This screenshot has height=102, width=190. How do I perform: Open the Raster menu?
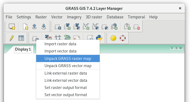coord(41,17)
